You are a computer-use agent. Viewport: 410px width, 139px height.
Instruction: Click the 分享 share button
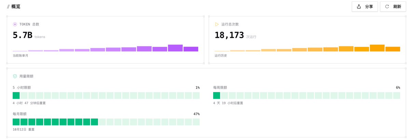[365, 6]
